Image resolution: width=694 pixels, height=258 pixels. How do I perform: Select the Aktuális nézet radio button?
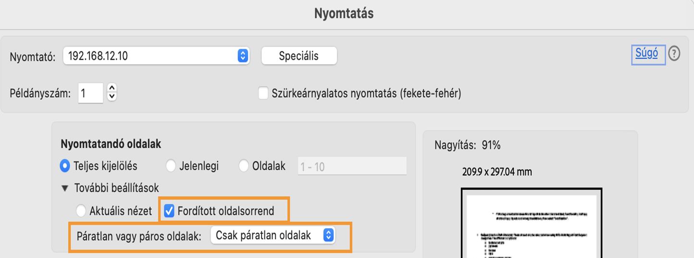82,211
